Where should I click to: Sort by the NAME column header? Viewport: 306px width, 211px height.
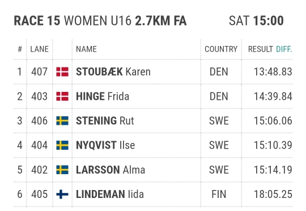click(86, 49)
